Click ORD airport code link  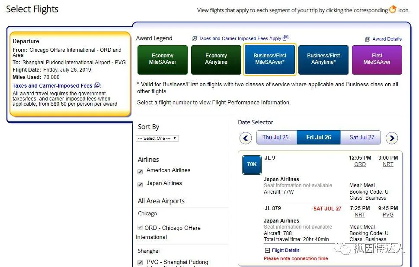pos(360,164)
